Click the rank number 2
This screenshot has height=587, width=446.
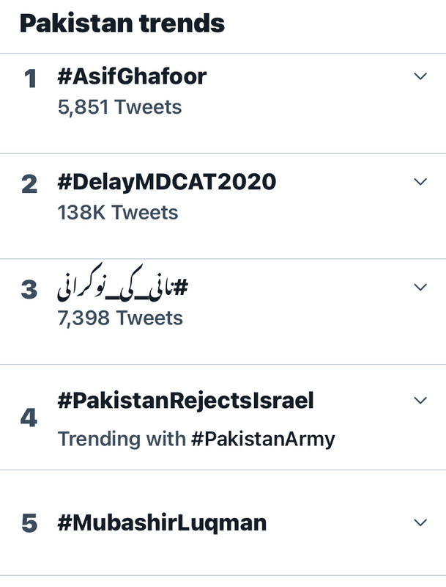click(x=29, y=184)
